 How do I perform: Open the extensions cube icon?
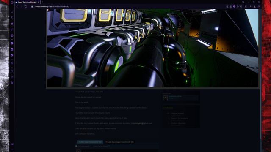246,7
